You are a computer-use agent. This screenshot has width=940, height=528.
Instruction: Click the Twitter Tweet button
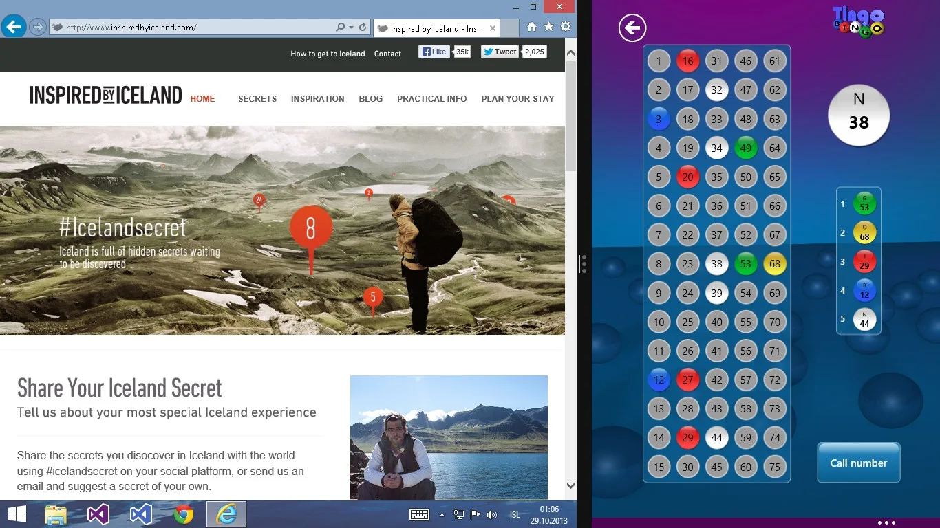tap(500, 52)
